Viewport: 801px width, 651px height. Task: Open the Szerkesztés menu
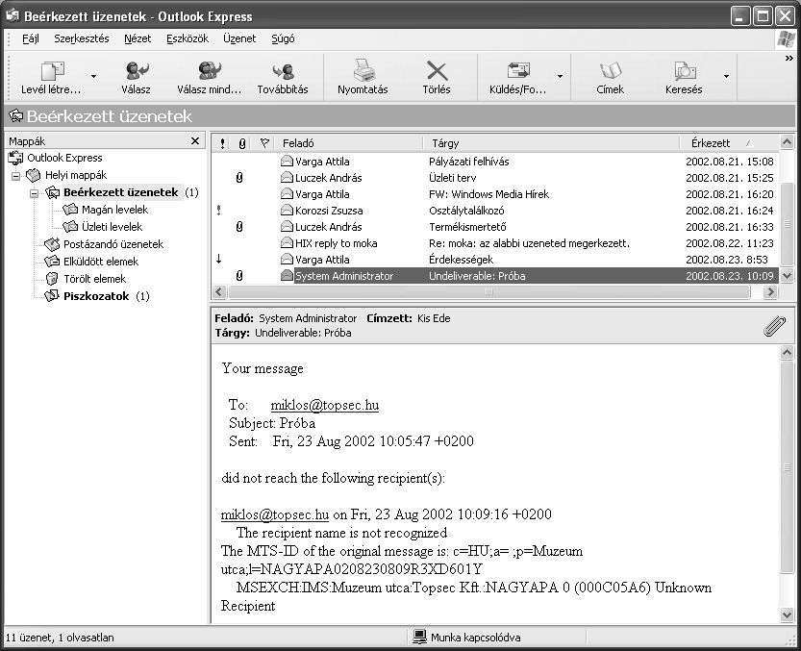point(82,38)
